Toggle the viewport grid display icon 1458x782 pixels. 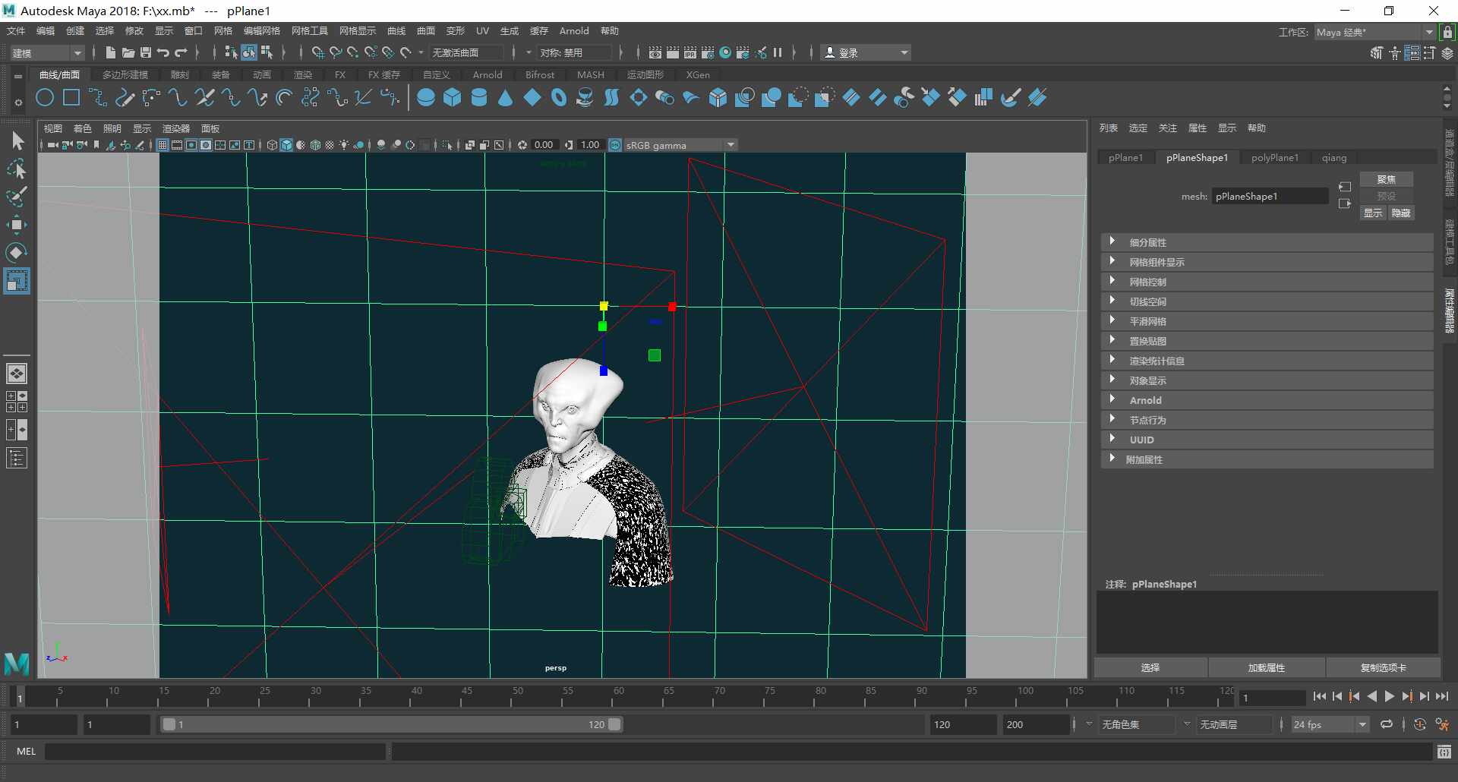pos(163,145)
